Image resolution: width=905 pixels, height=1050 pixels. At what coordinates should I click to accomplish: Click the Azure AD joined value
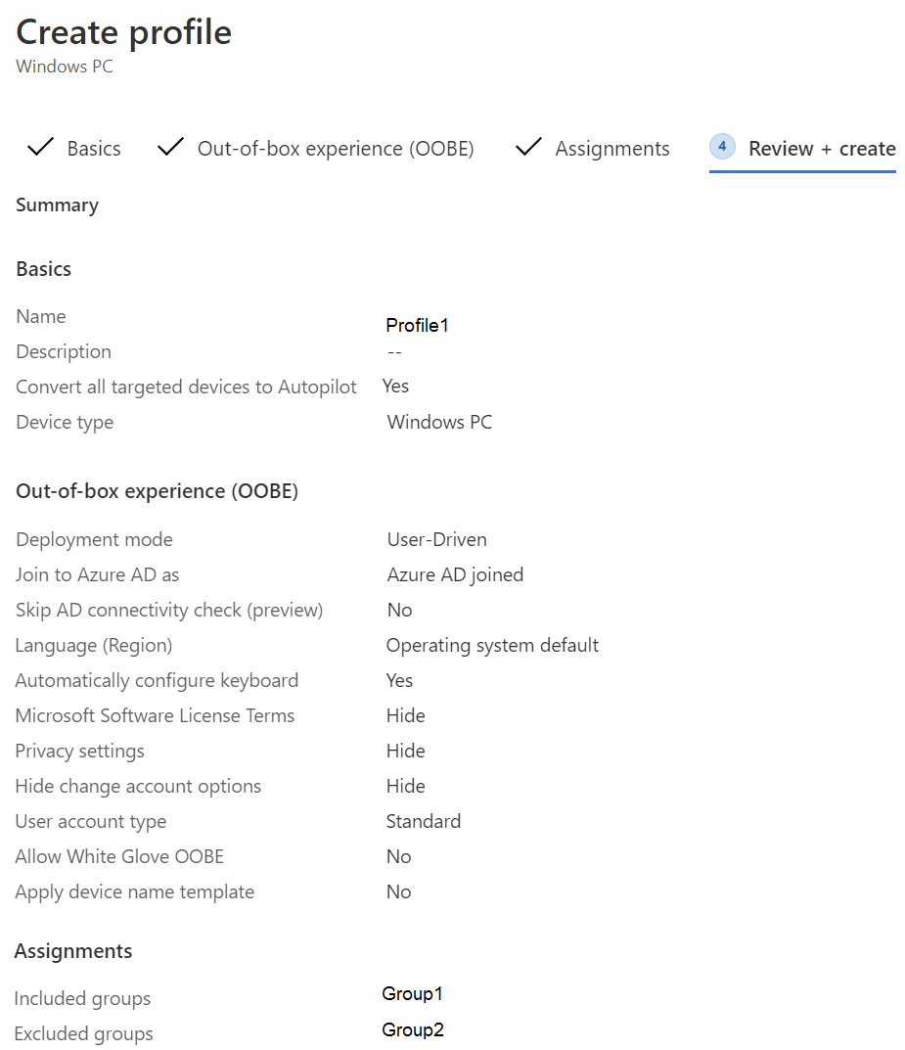[x=455, y=574]
